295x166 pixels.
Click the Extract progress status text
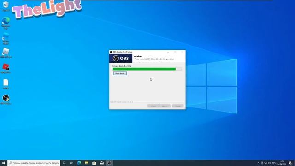pyautogui.click(x=122, y=66)
